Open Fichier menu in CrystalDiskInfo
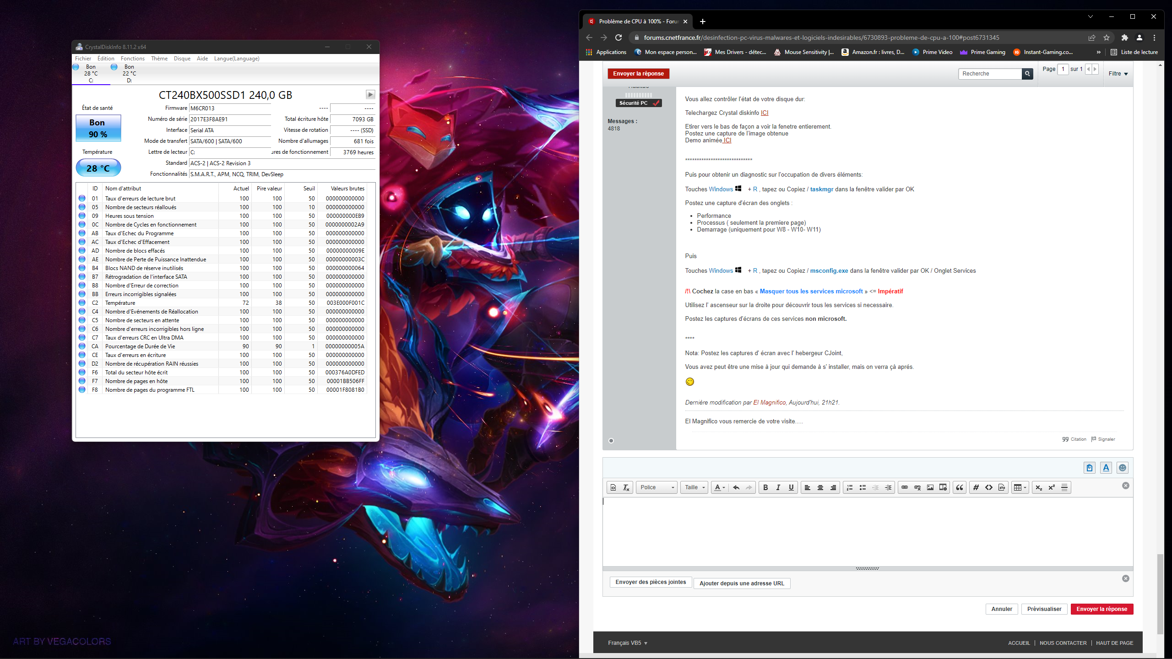Screen dimensions: 1172x659 coord(83,59)
